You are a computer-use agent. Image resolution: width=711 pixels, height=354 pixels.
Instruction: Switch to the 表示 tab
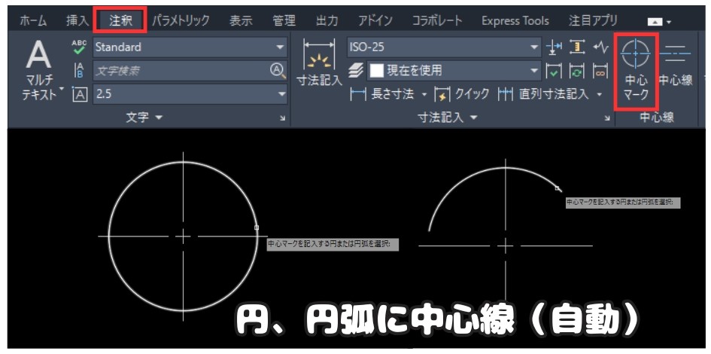pos(241,21)
